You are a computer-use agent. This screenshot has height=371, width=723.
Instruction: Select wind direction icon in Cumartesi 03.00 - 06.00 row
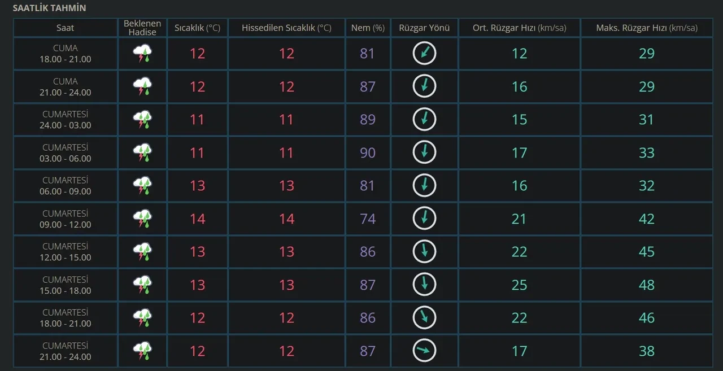click(x=424, y=152)
